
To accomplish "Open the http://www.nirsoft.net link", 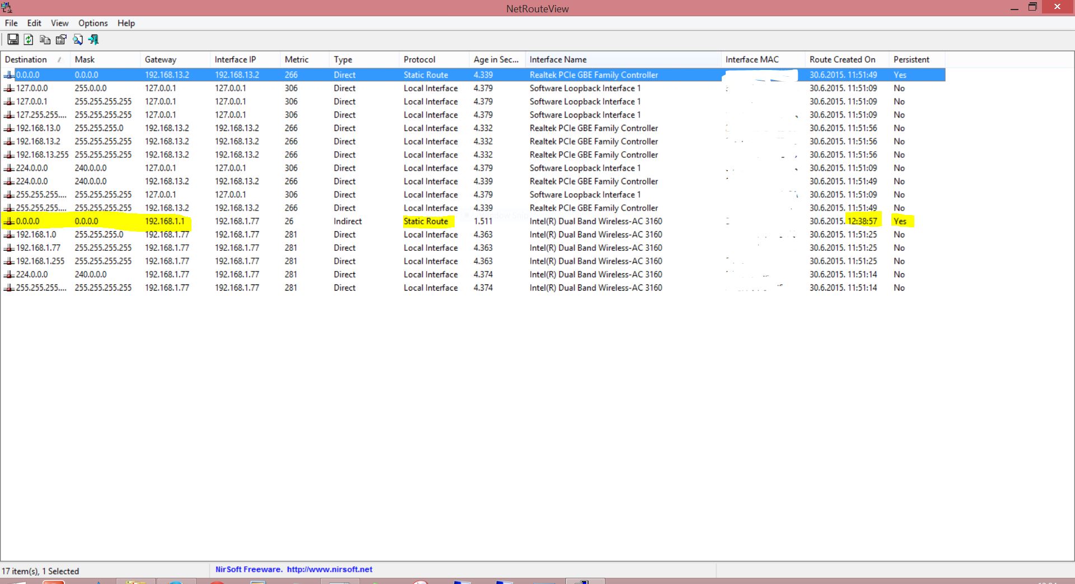I will (329, 569).
